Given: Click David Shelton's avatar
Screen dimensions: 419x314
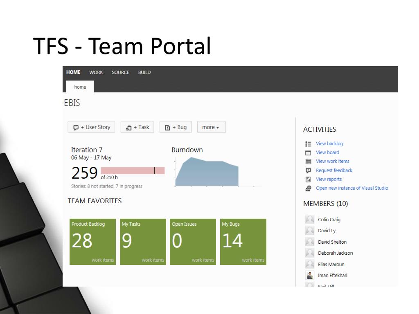Looking at the screenshot, I should click(x=310, y=242).
